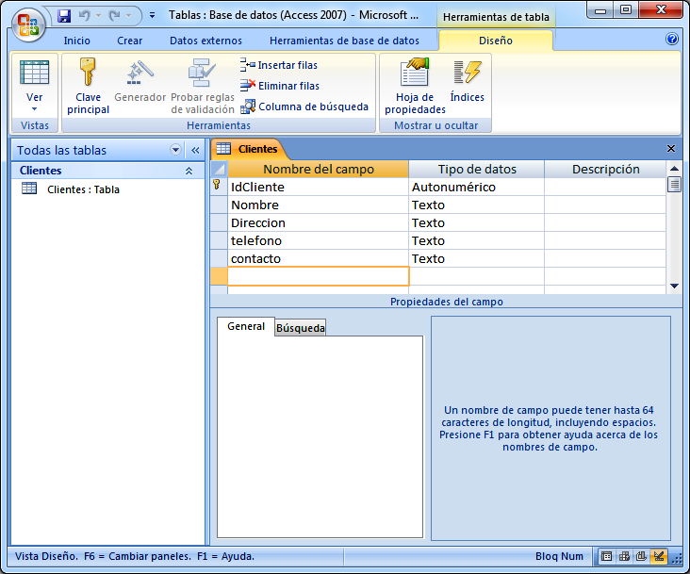
Task: Redo with the quick access arrow
Action: click(114, 16)
